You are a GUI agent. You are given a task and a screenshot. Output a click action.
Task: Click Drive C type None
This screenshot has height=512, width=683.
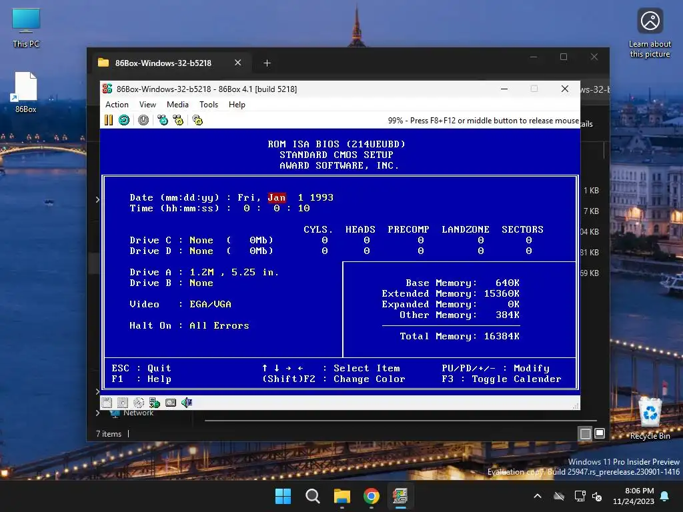(201, 240)
